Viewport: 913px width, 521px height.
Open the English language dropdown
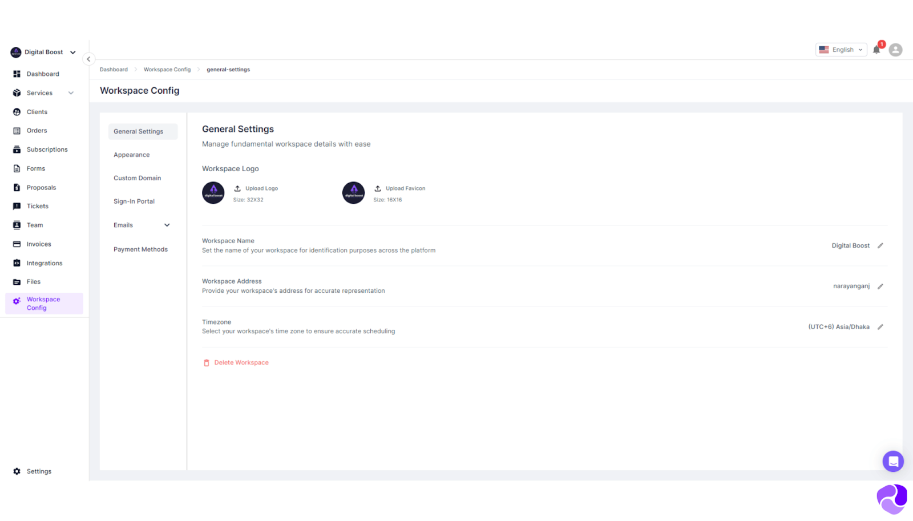pos(841,50)
